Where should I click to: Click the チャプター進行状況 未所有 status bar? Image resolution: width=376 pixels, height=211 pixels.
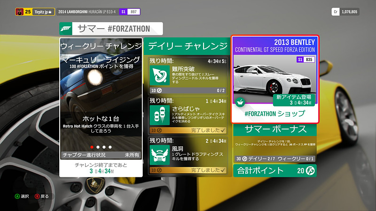pyautogui.click(x=101, y=155)
